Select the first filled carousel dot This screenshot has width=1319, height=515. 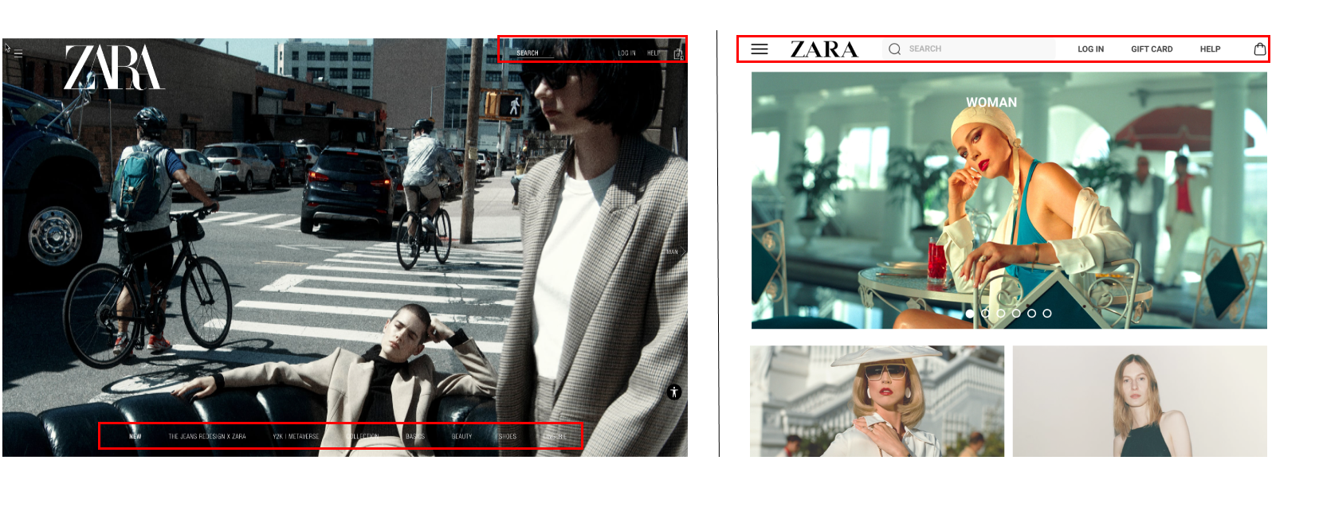click(970, 314)
